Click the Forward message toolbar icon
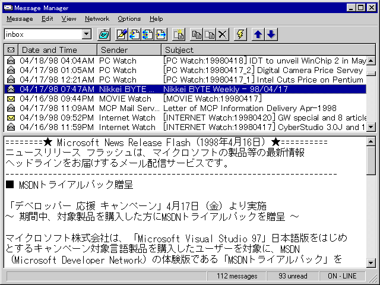380x285 pixels. (160, 34)
